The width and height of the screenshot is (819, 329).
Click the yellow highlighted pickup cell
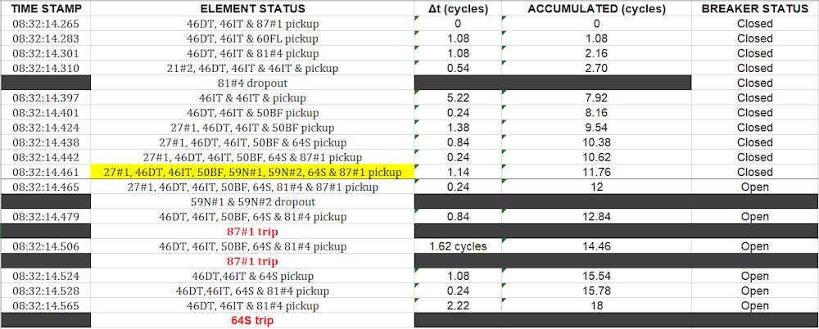click(253, 173)
